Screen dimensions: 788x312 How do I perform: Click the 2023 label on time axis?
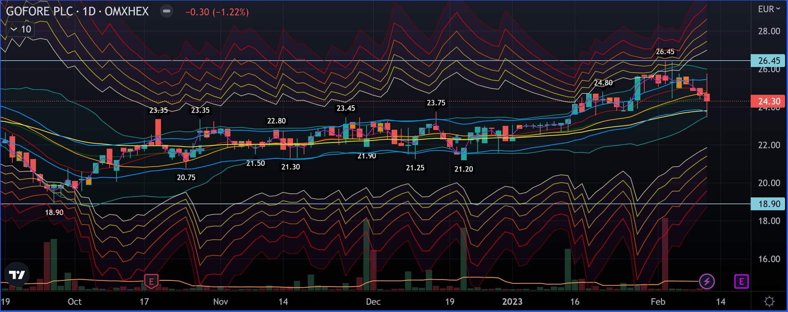point(512,302)
